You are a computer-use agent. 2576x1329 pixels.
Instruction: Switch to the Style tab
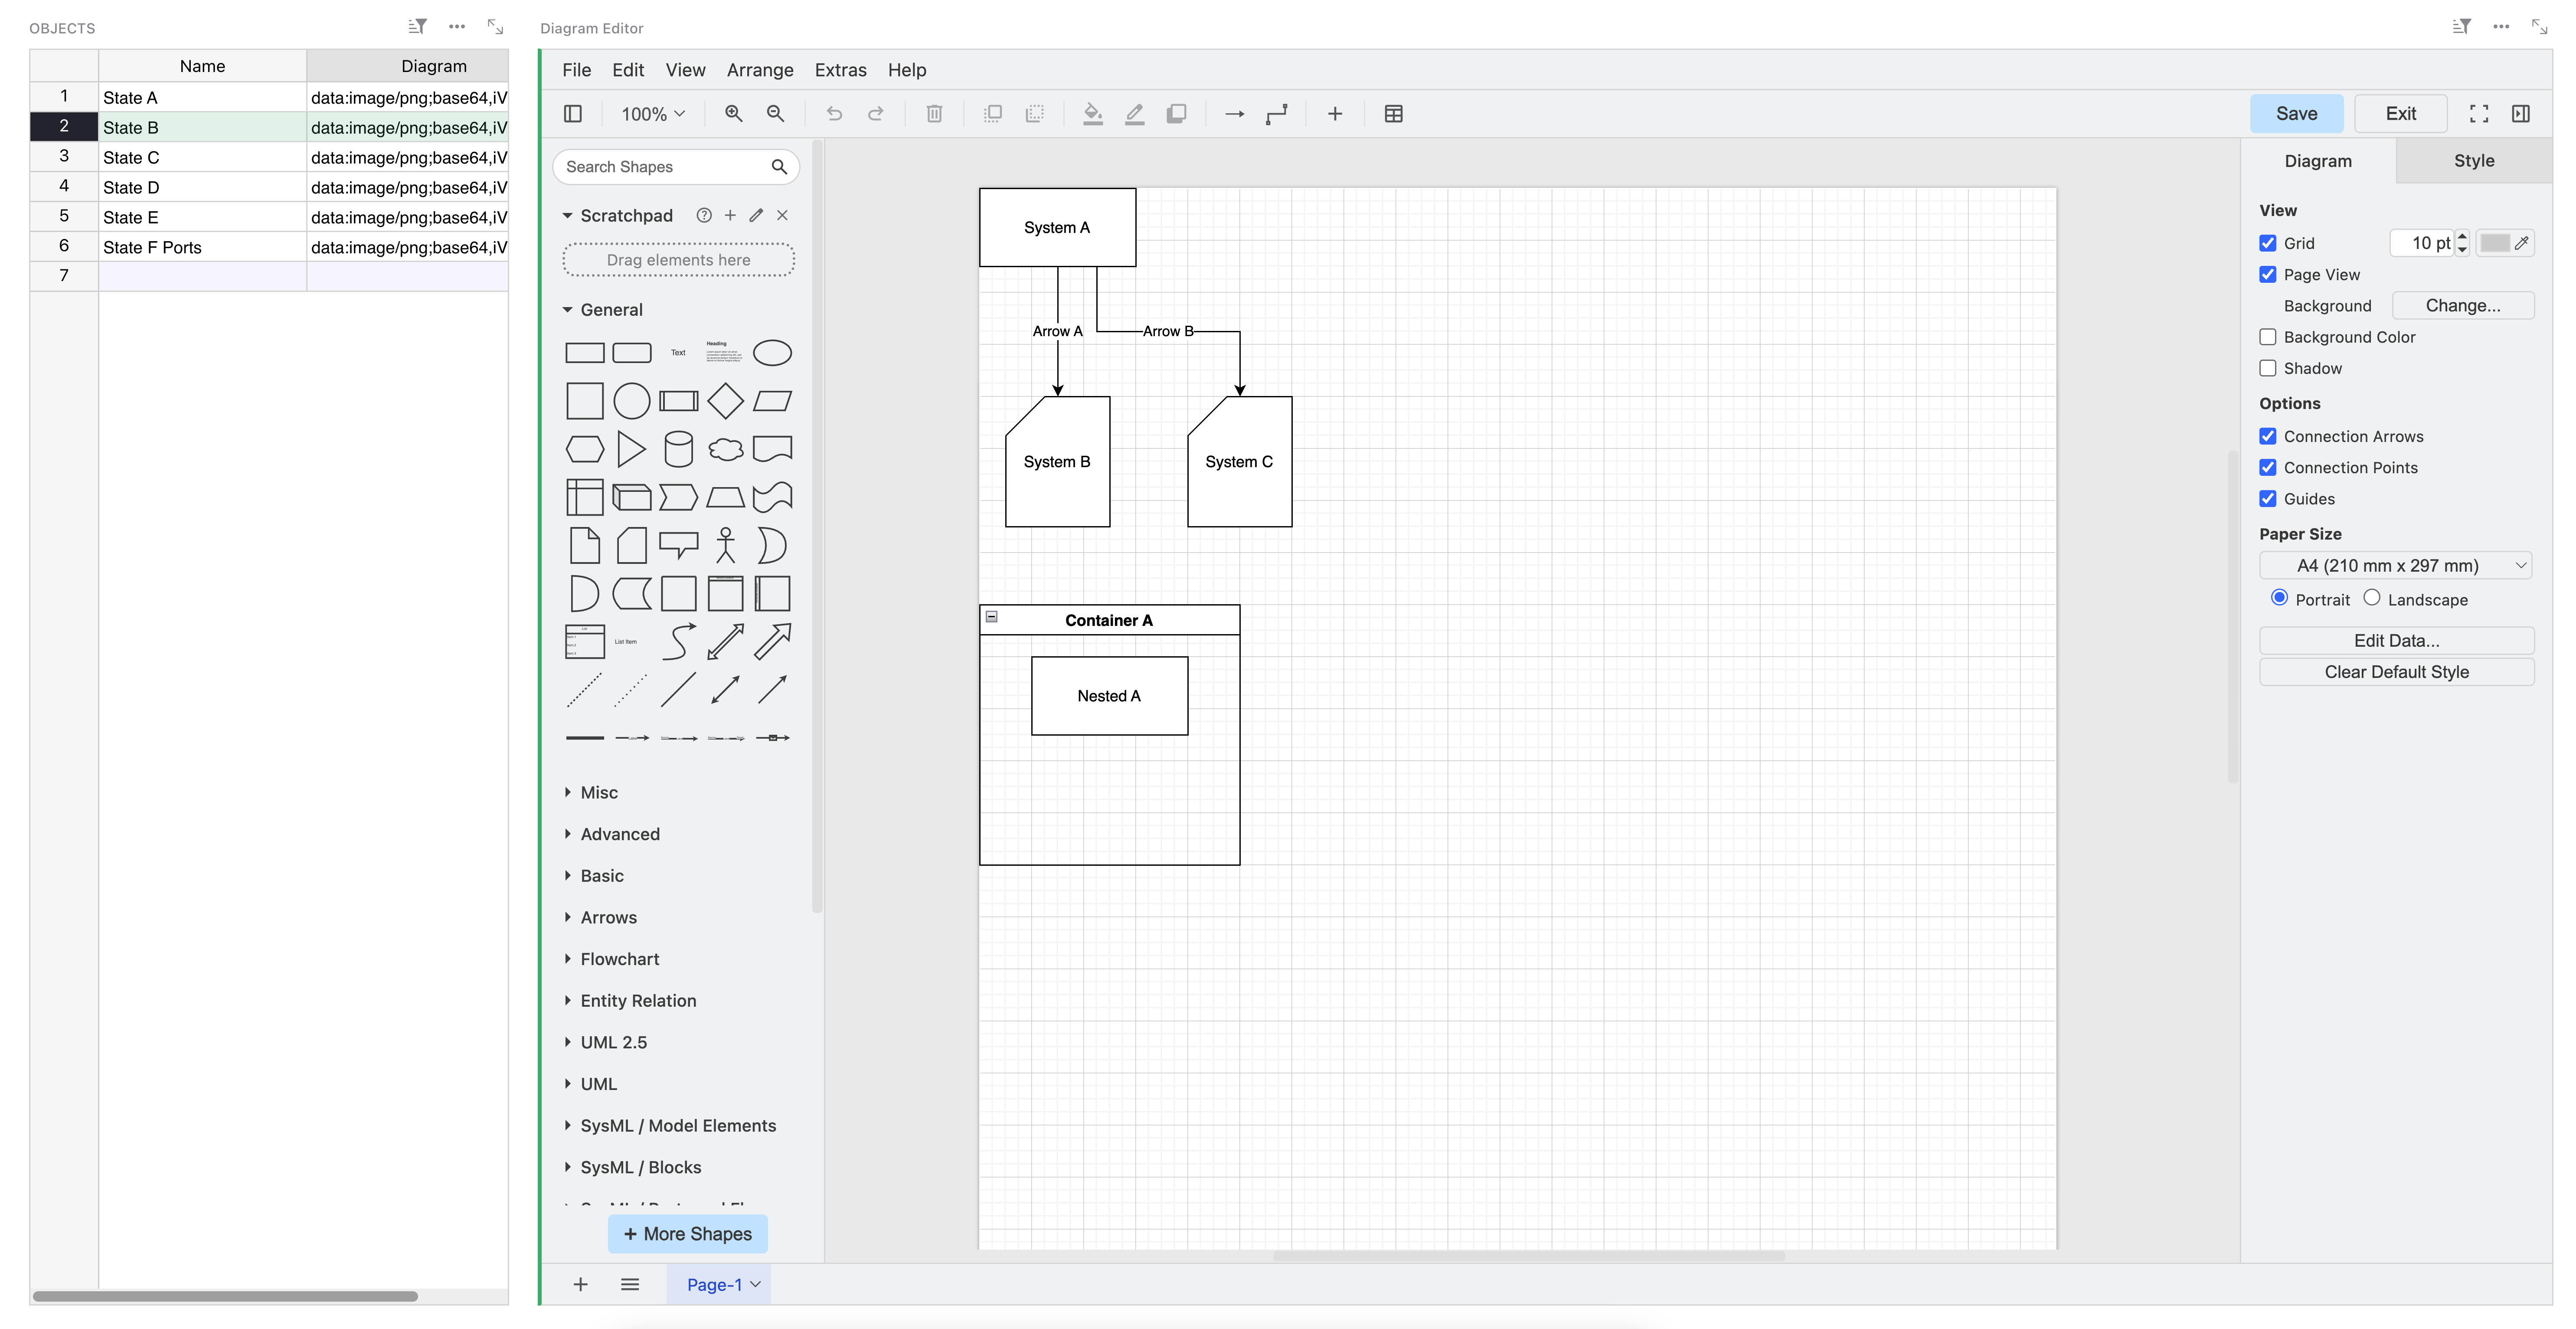[2474, 161]
